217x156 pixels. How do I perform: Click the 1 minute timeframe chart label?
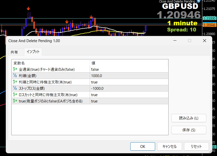click(182, 23)
